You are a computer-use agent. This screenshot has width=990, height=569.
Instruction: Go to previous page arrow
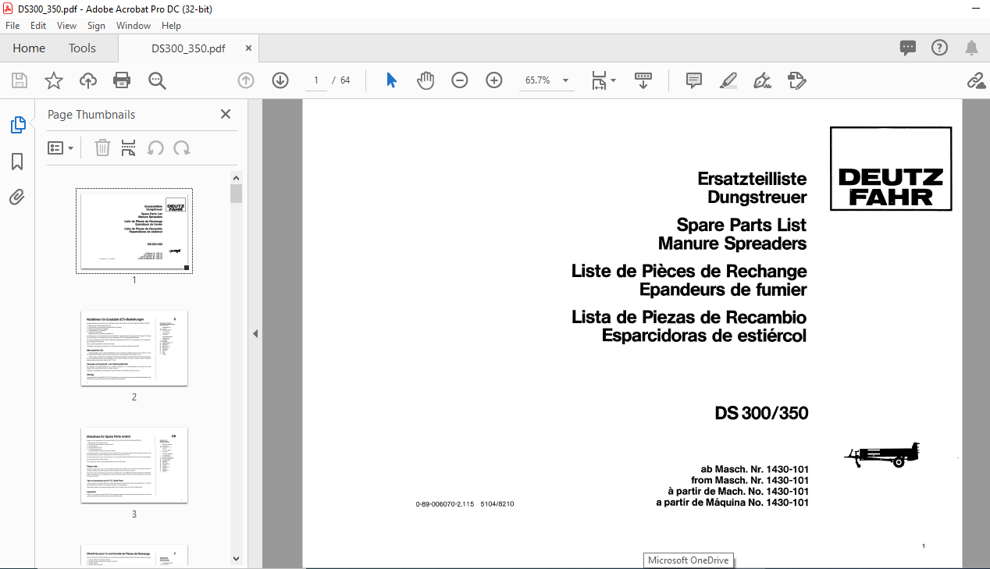pos(246,80)
